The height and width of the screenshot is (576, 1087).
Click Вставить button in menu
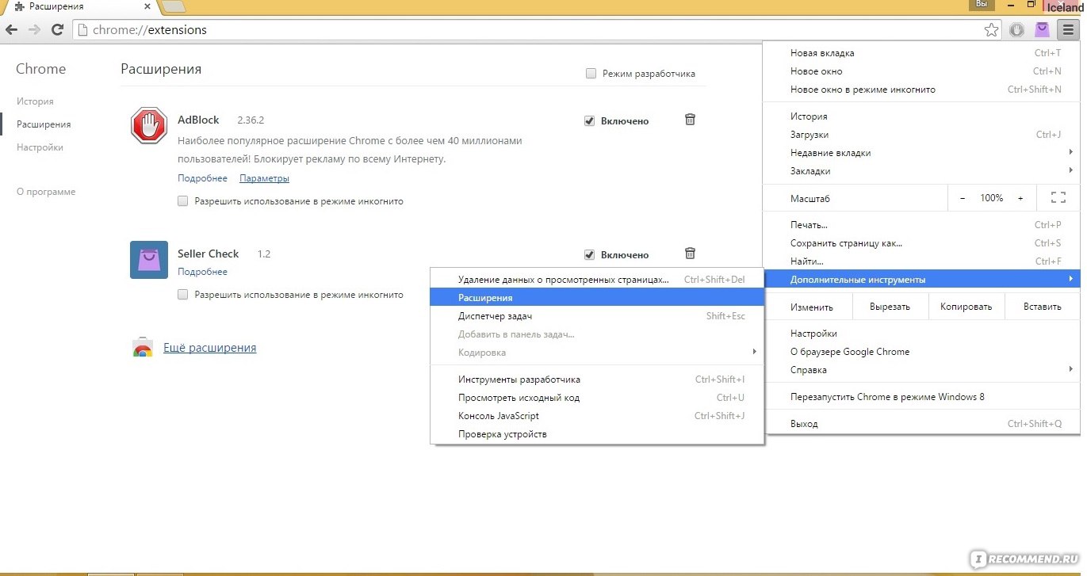point(1042,307)
